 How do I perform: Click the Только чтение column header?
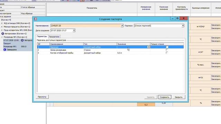167,44
